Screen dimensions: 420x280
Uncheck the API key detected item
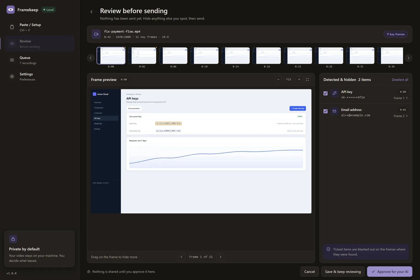325,93
